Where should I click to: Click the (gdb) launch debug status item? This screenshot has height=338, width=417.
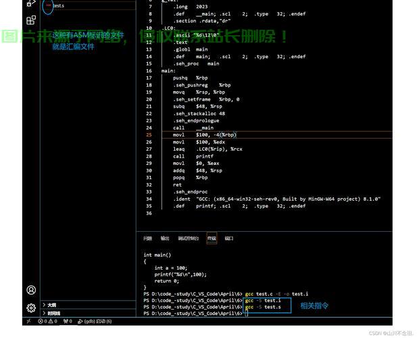(95, 321)
